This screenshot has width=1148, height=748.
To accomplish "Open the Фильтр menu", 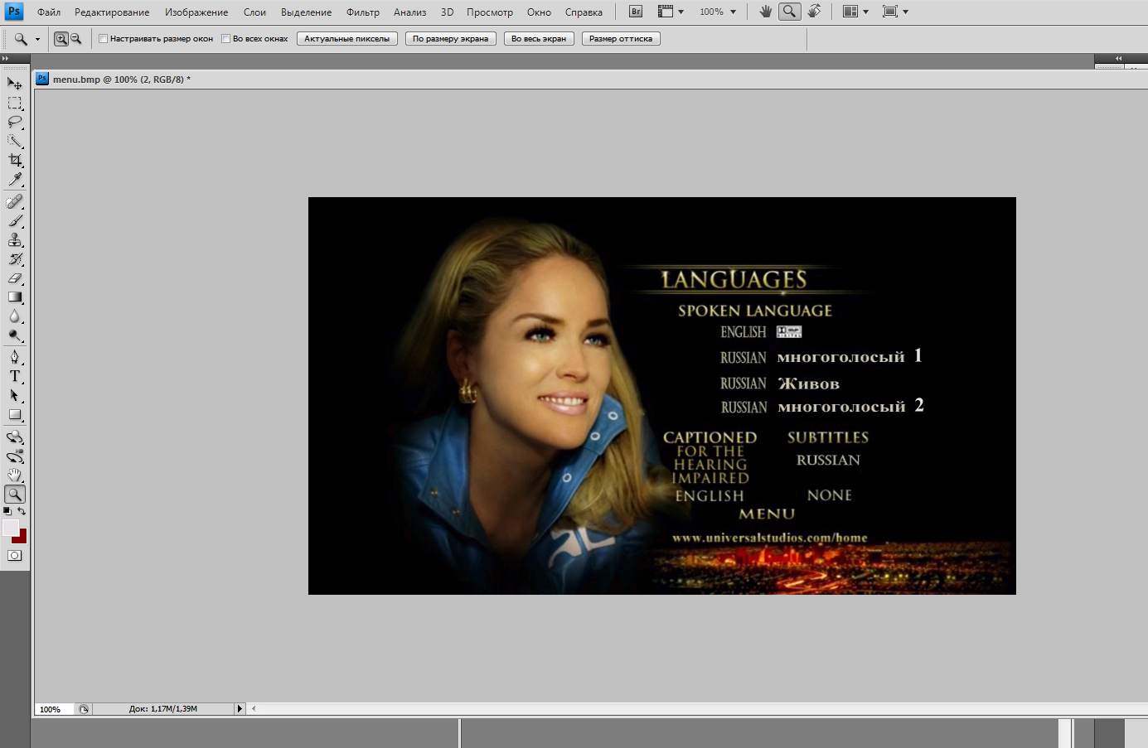I will coord(363,12).
